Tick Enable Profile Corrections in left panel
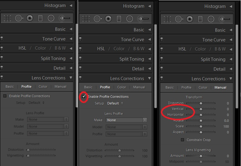Viewport: 241px width, 166px height. (5, 96)
